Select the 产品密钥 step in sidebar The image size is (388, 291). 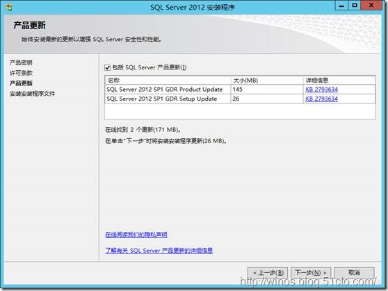pos(21,63)
